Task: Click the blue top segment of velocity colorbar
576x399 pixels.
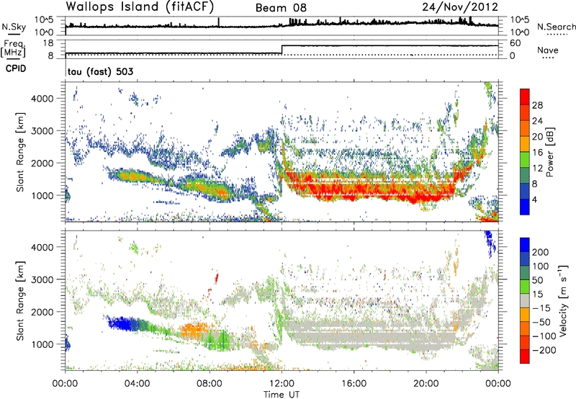Action: click(x=525, y=245)
